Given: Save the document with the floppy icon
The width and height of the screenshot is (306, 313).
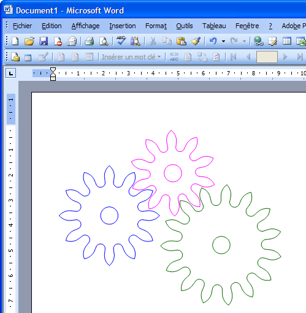Looking at the screenshot, I should 44,41.
